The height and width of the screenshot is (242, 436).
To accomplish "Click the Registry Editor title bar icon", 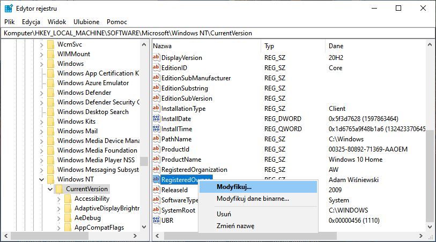I will coord(9,9).
